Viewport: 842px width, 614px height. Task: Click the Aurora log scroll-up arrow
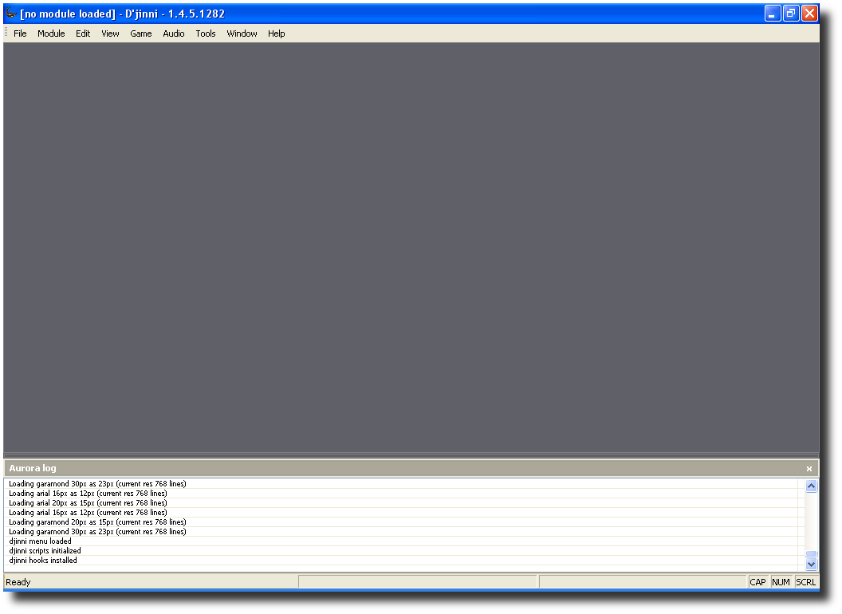(811, 485)
